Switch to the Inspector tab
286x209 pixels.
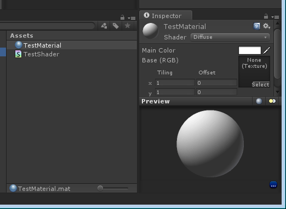pyautogui.click(x=166, y=15)
